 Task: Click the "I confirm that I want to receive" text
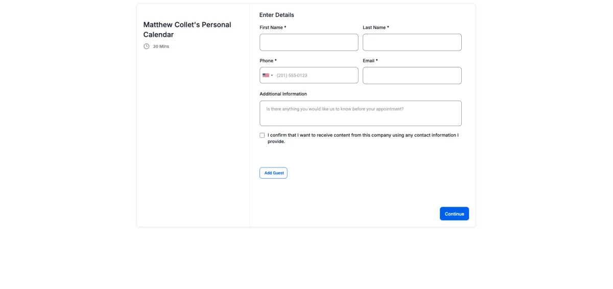click(303, 135)
